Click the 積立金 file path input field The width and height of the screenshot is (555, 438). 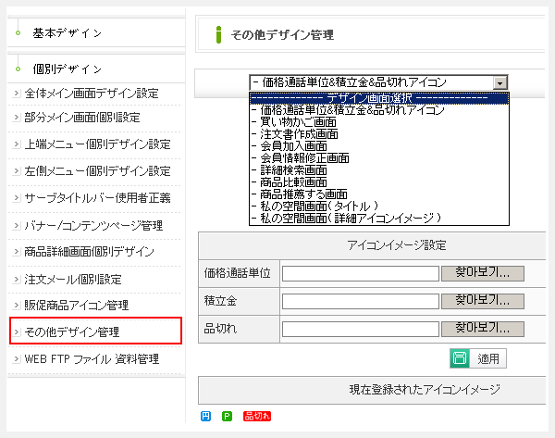360,301
